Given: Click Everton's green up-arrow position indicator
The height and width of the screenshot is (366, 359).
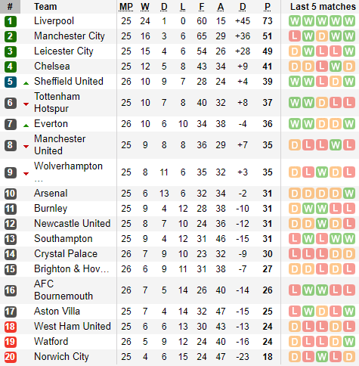Looking at the screenshot, I should (26, 126).
